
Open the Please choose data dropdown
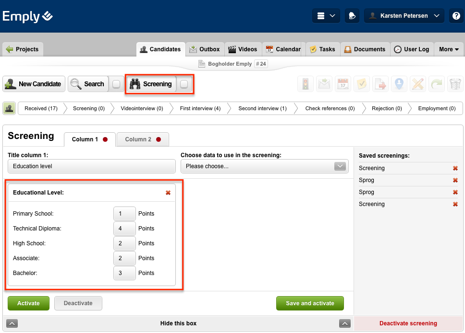(x=340, y=166)
